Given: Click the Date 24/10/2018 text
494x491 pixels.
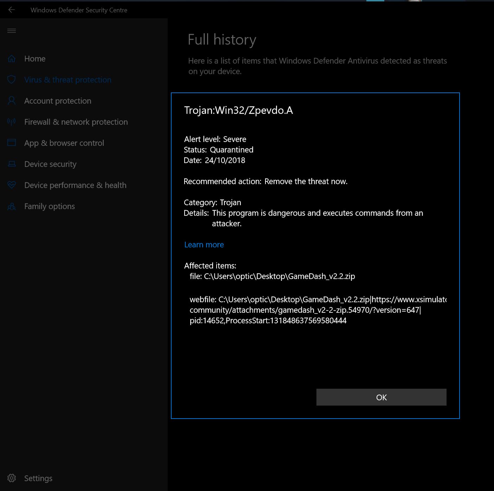Looking at the screenshot, I should (214, 160).
